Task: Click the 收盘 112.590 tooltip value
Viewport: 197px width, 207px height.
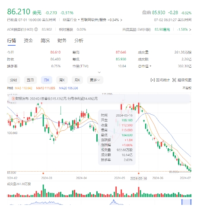Action: coord(127,125)
